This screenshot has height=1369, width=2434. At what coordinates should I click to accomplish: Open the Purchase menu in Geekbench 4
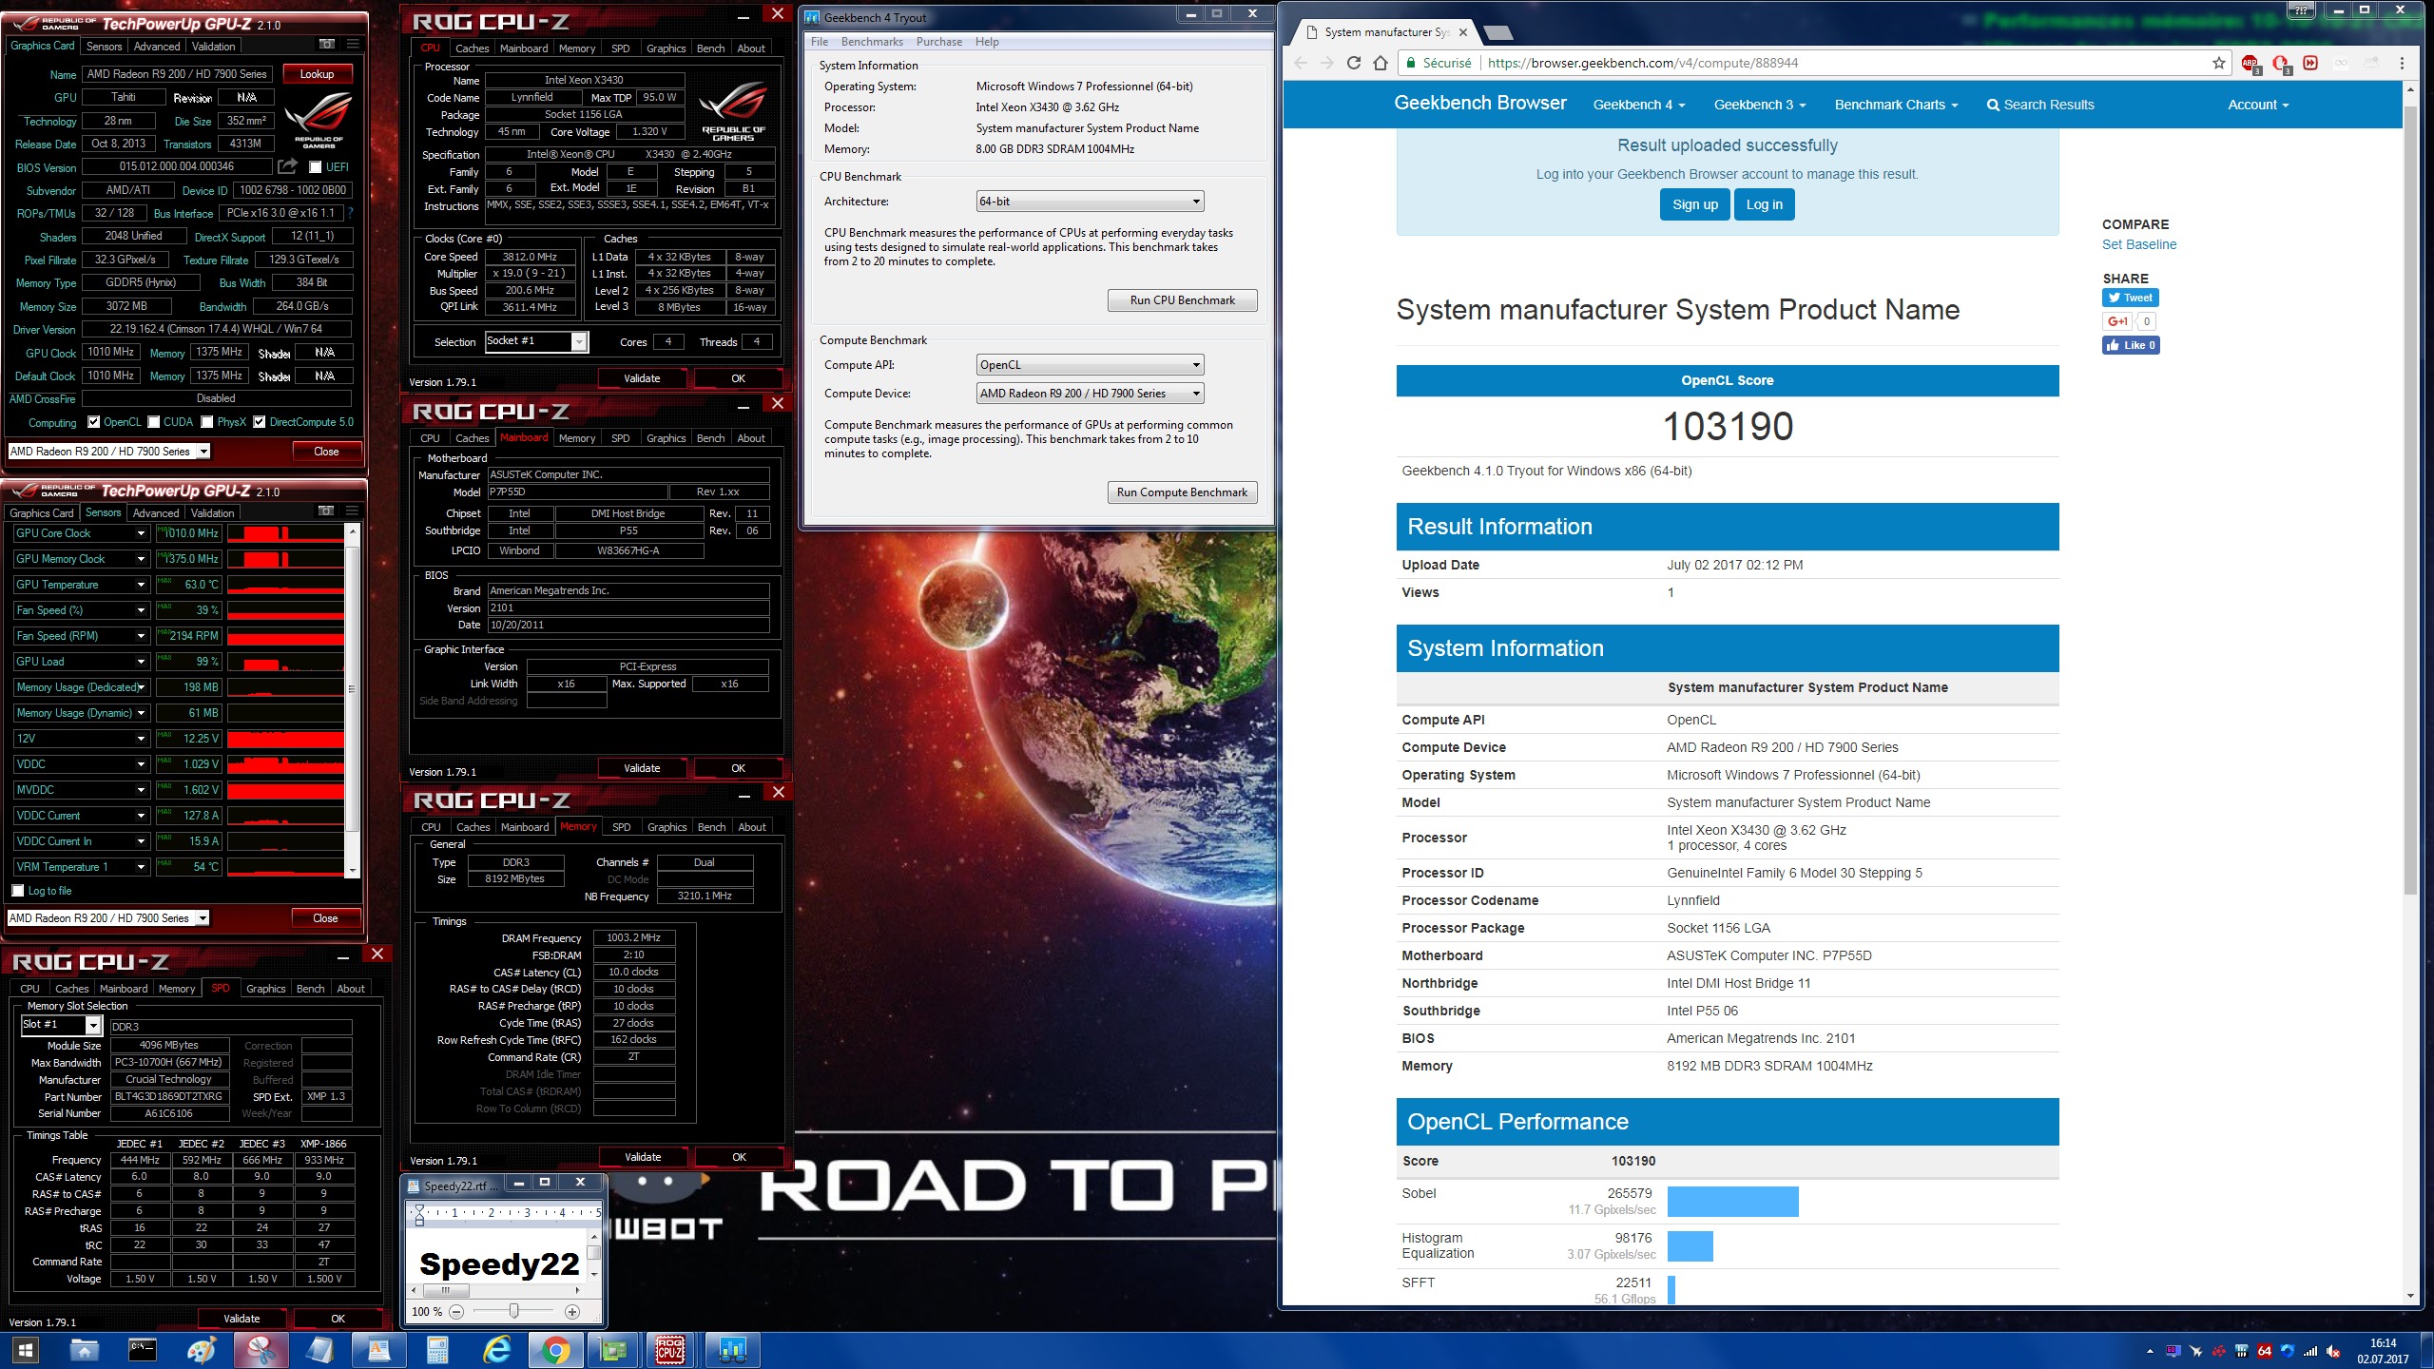tap(939, 42)
